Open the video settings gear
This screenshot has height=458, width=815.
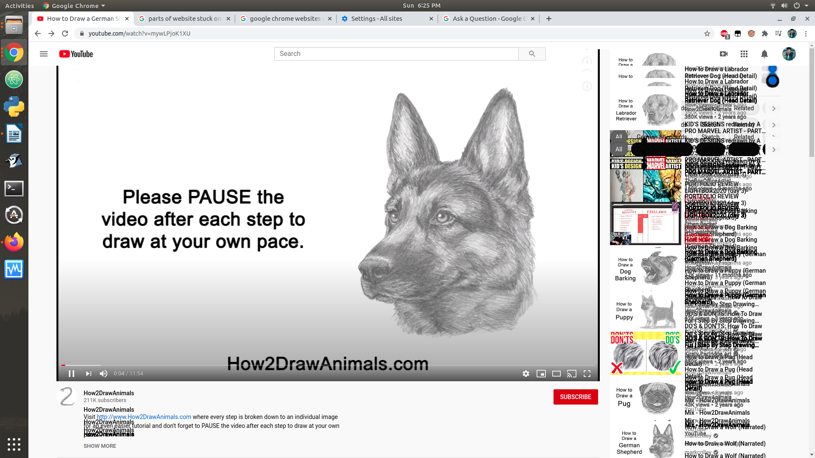pos(526,374)
